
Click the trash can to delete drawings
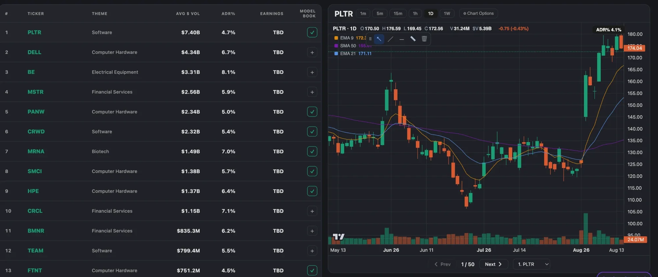(x=424, y=39)
